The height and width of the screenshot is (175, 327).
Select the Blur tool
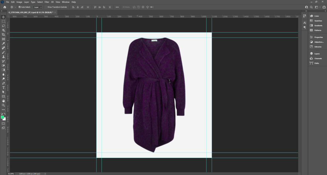[3, 74]
